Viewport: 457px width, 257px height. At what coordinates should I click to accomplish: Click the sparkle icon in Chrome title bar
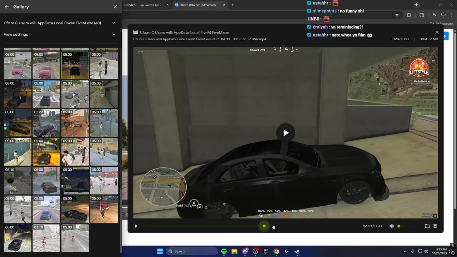point(416,5)
